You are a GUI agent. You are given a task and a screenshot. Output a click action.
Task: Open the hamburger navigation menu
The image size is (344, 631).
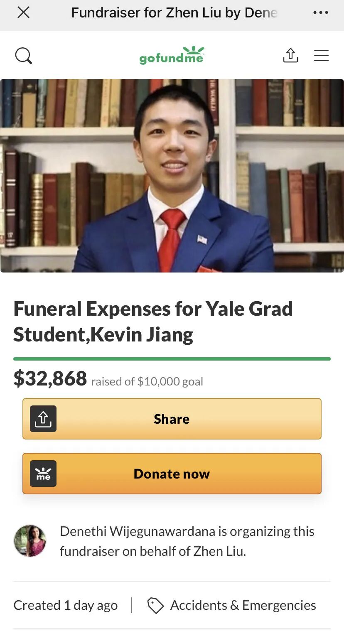(x=321, y=56)
